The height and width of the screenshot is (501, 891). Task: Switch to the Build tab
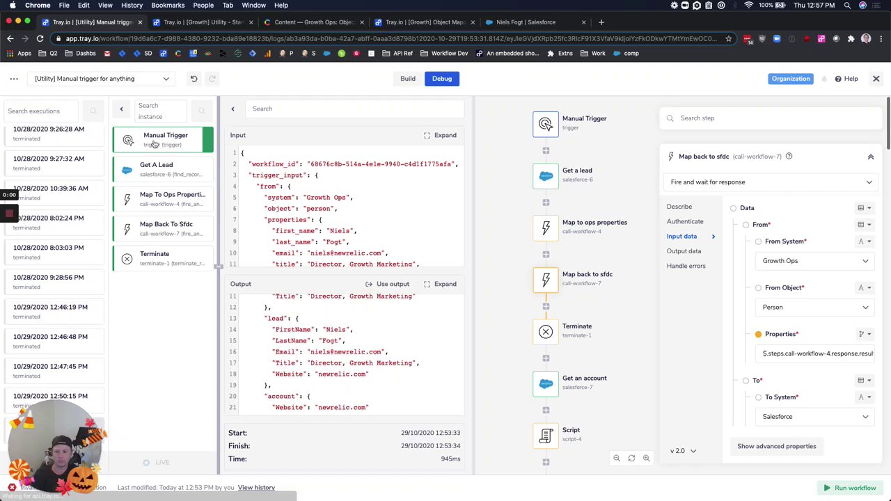408,79
